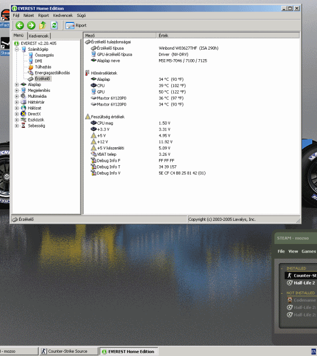Open Counter-Strike Source taskbar button

pos(69,351)
